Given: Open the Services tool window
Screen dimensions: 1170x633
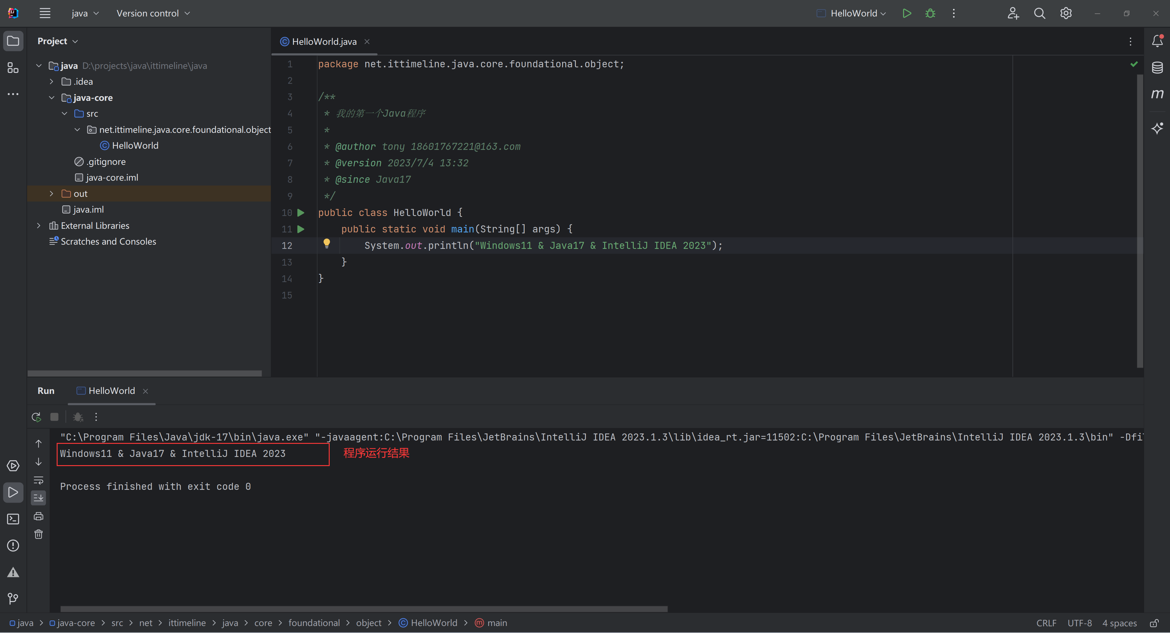Looking at the screenshot, I should (x=13, y=466).
